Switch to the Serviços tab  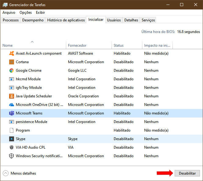tap(148, 20)
